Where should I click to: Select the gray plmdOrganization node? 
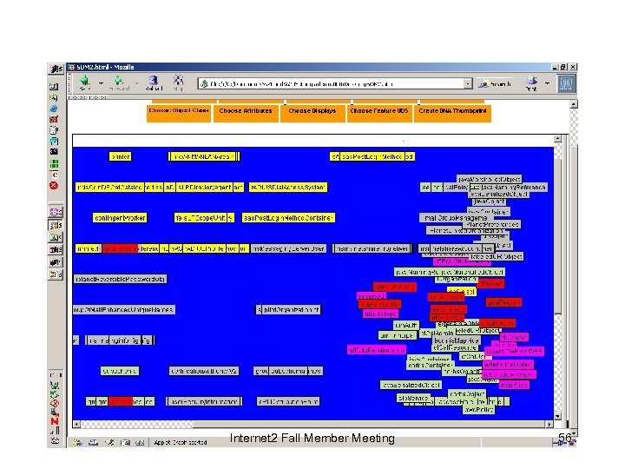[x=291, y=309]
